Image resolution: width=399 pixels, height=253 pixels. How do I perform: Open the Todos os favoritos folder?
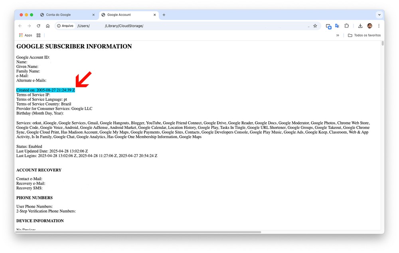(364, 35)
